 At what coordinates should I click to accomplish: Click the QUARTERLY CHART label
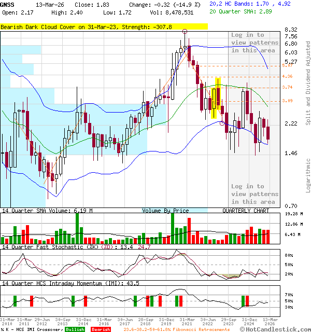[246, 211]
